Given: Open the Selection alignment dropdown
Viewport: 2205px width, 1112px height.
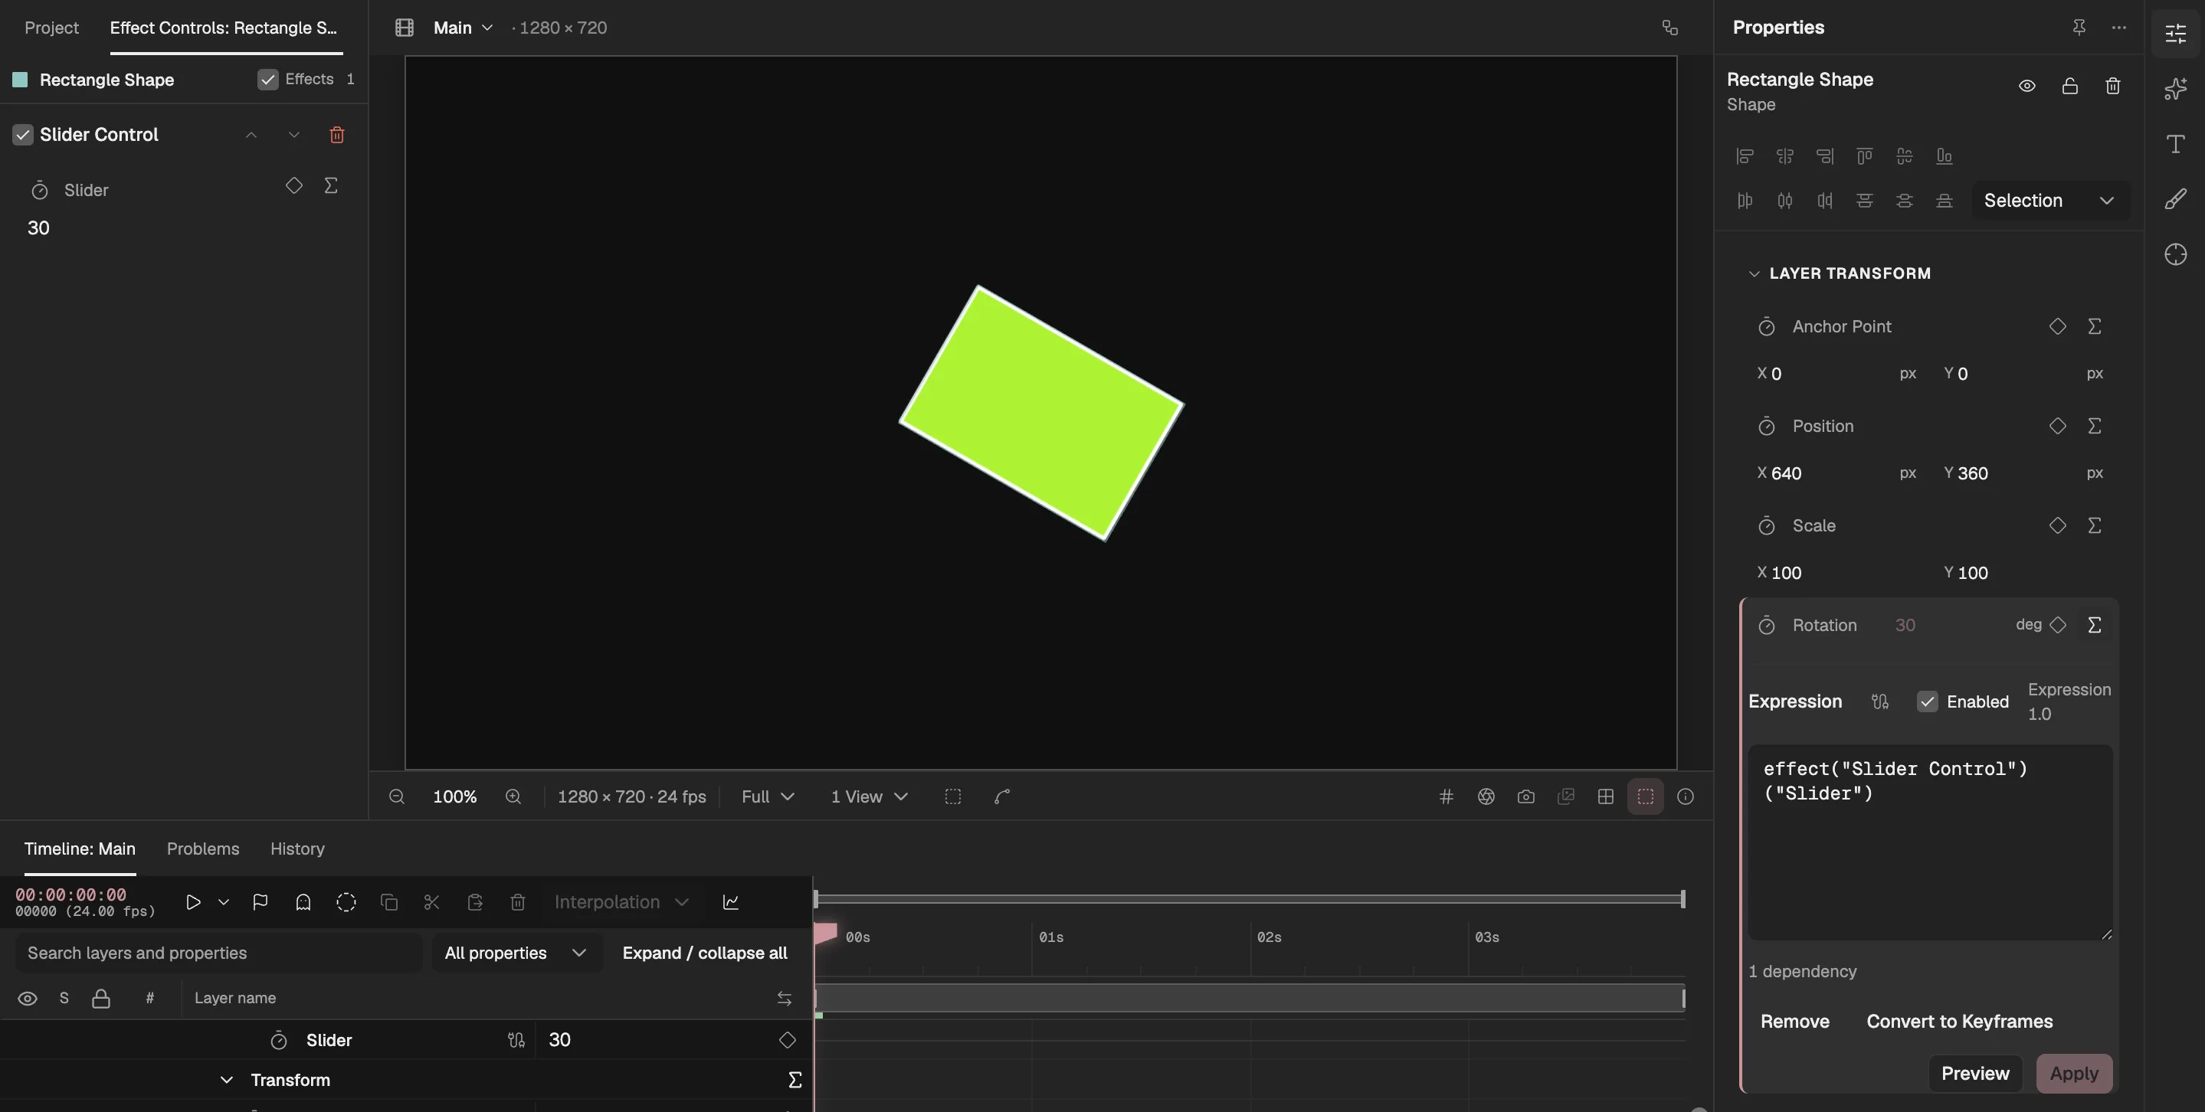Looking at the screenshot, I should pyautogui.click(x=2049, y=200).
